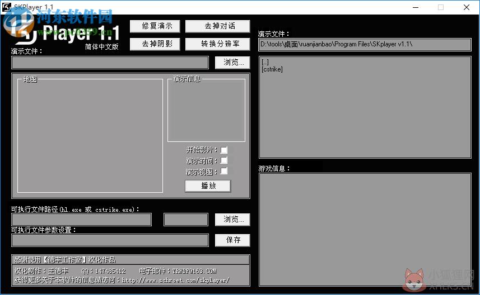
Task: Click the 游戏信息 text panel
Action: tap(365, 230)
